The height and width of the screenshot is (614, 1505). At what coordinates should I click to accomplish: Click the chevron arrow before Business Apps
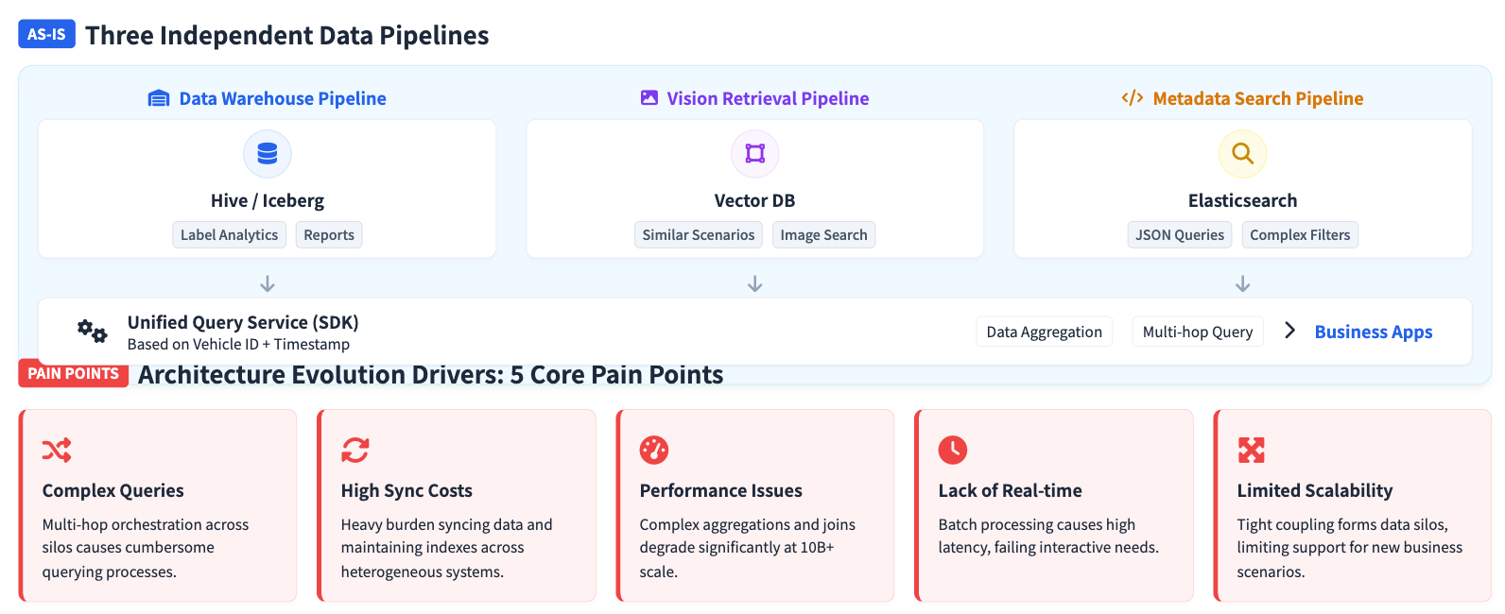[1289, 331]
